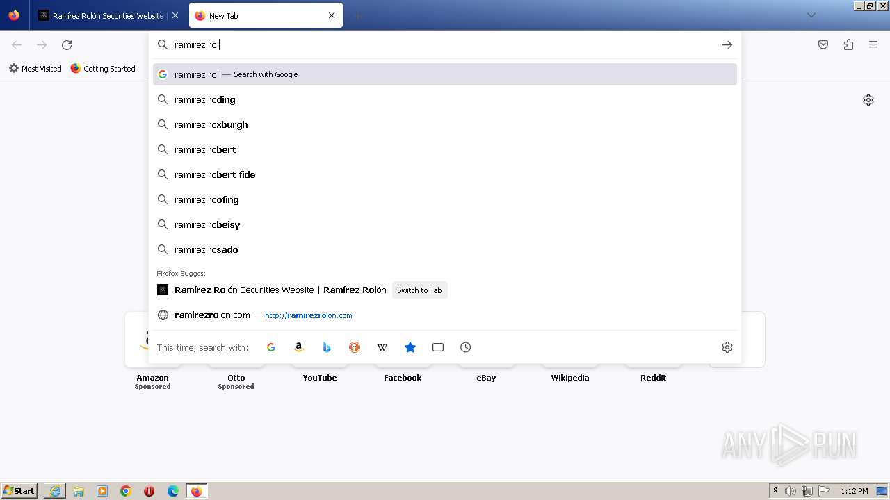Reload the current page
Image resolution: width=890 pixels, height=500 pixels.
[x=67, y=44]
